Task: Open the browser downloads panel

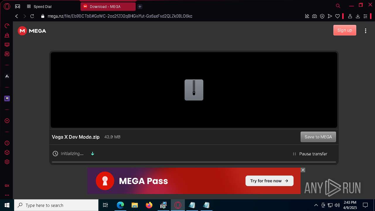Action: [358, 16]
